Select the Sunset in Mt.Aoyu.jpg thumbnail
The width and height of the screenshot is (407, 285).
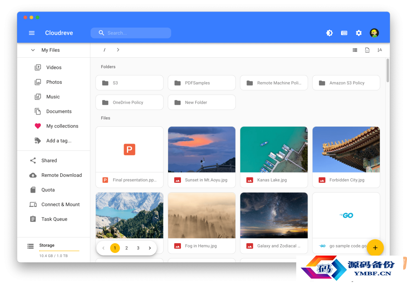click(202, 150)
